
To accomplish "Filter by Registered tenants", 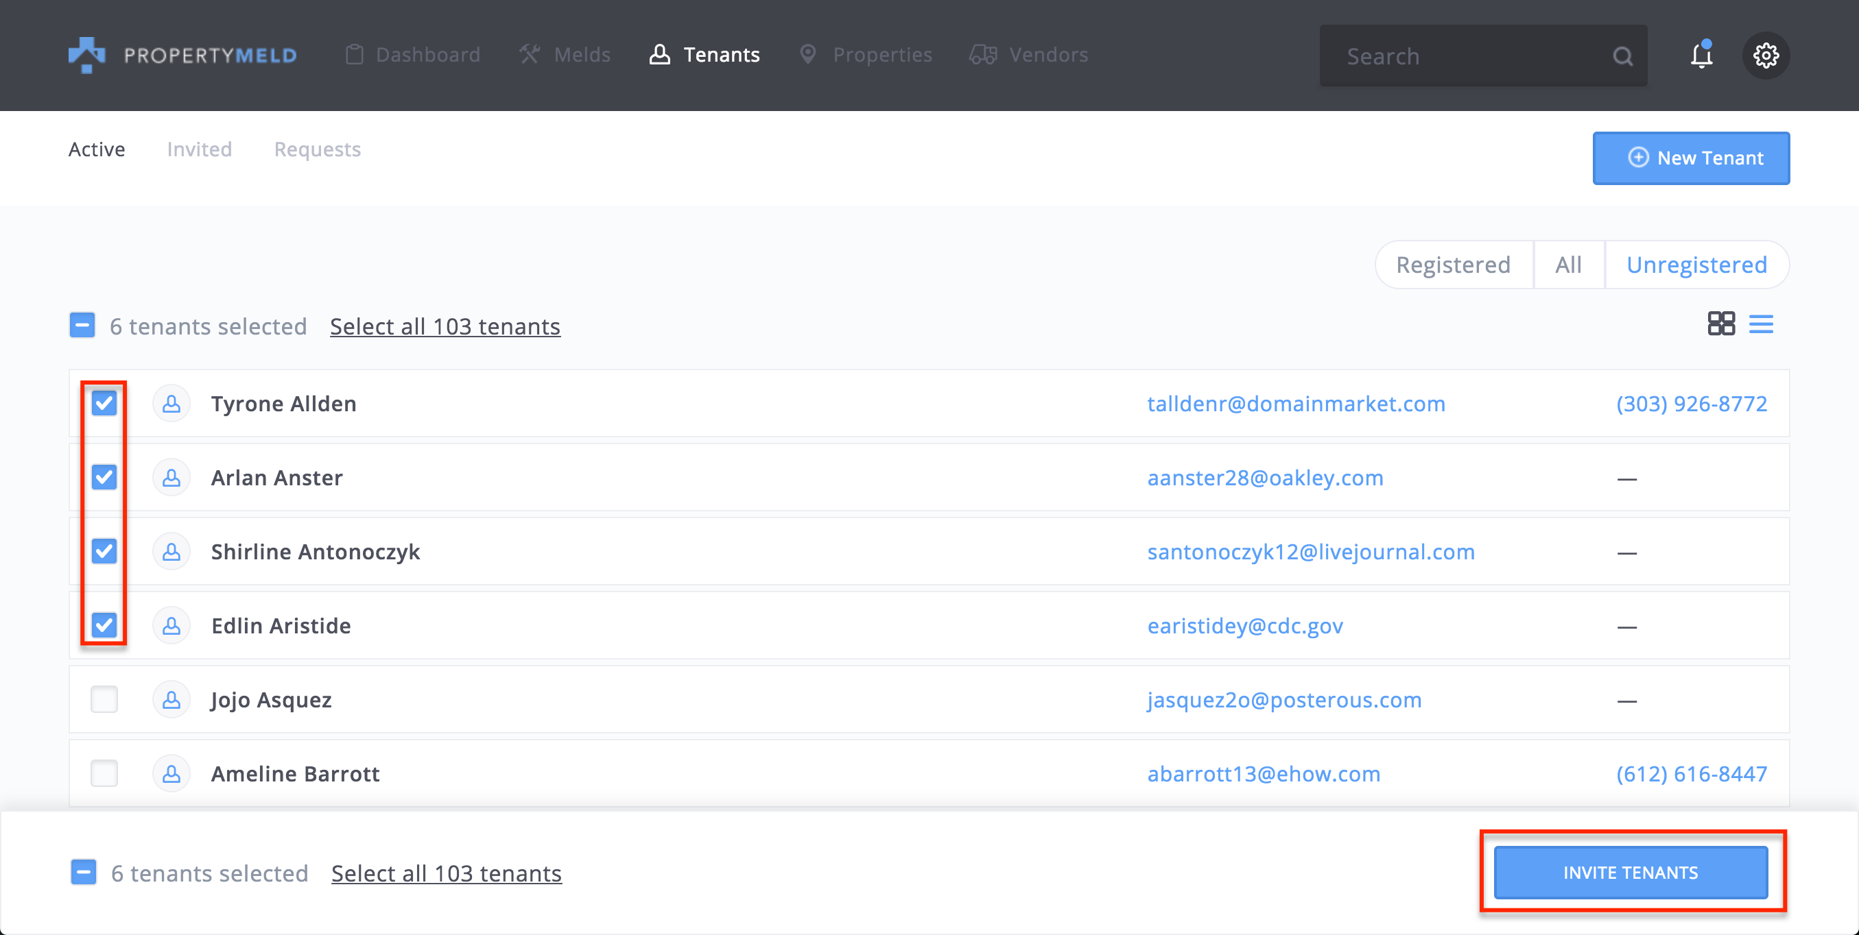I will [x=1453, y=265].
